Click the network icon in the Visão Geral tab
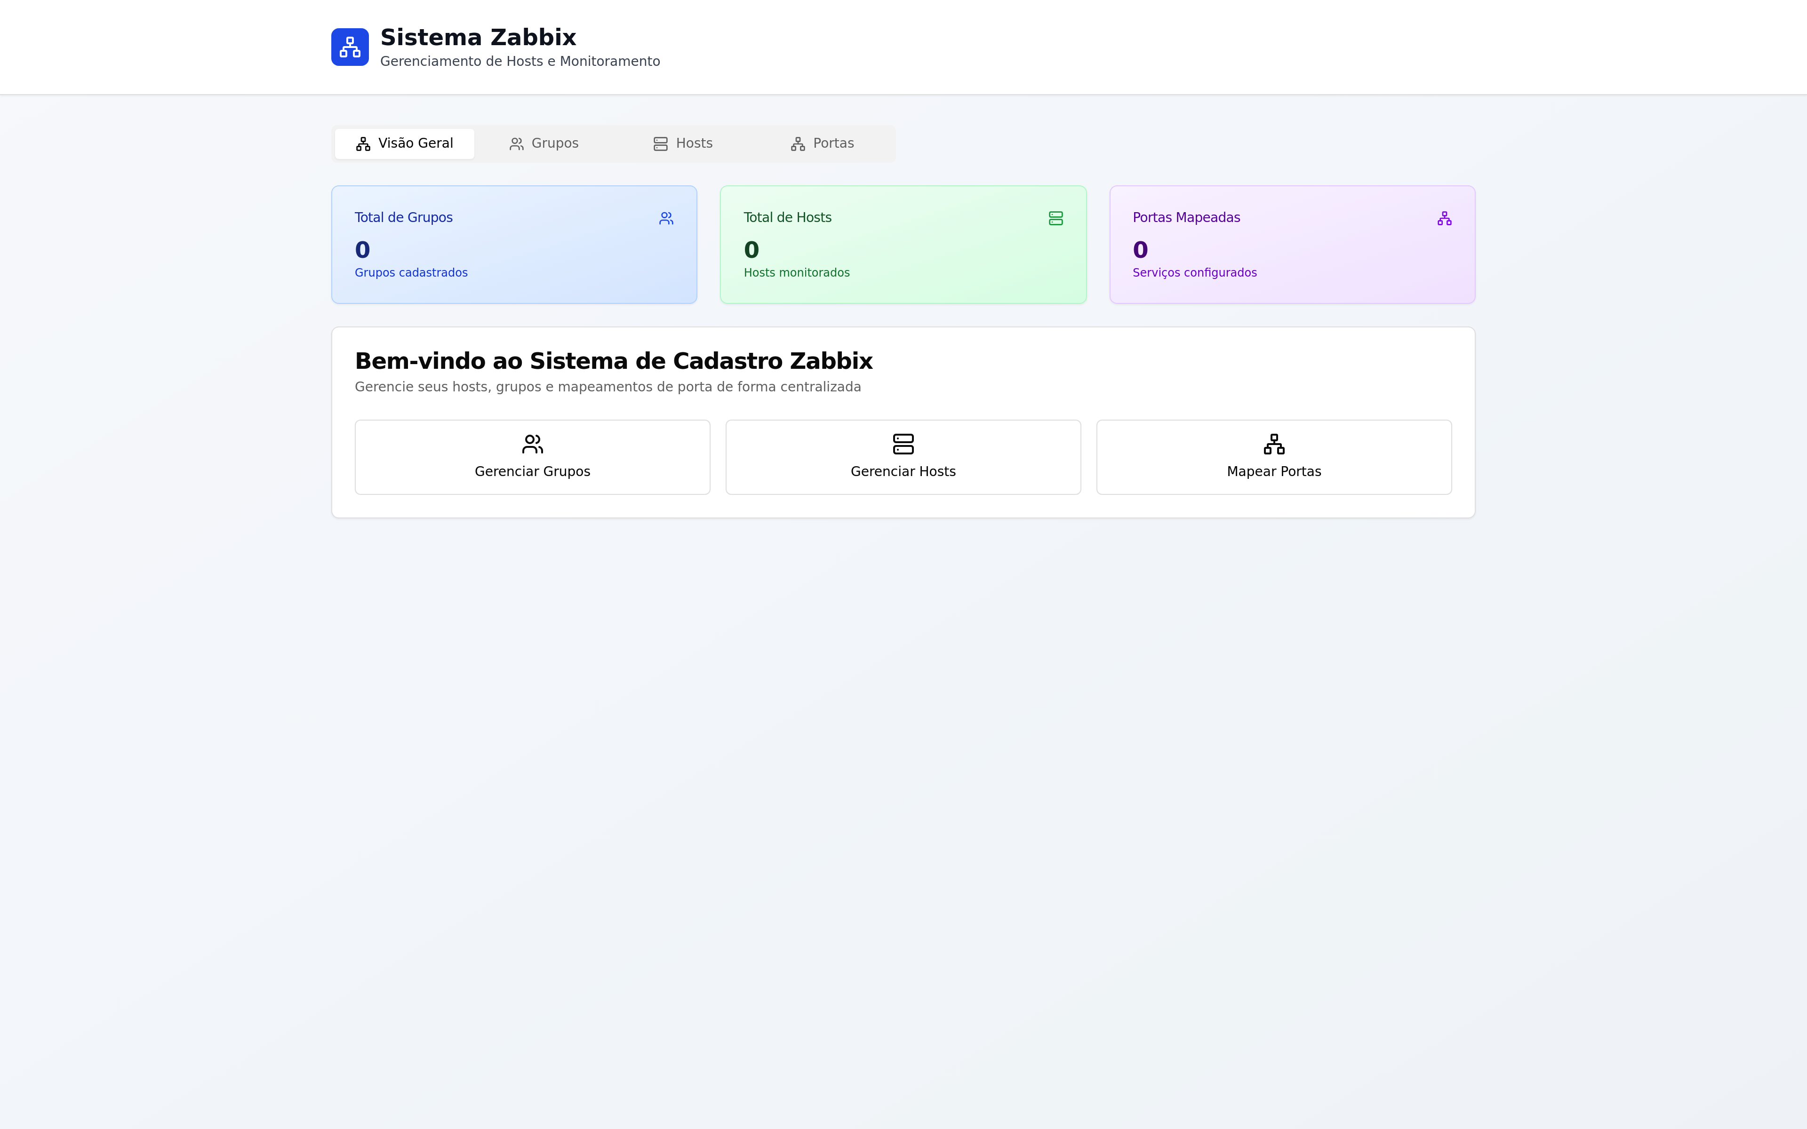 pos(363,144)
